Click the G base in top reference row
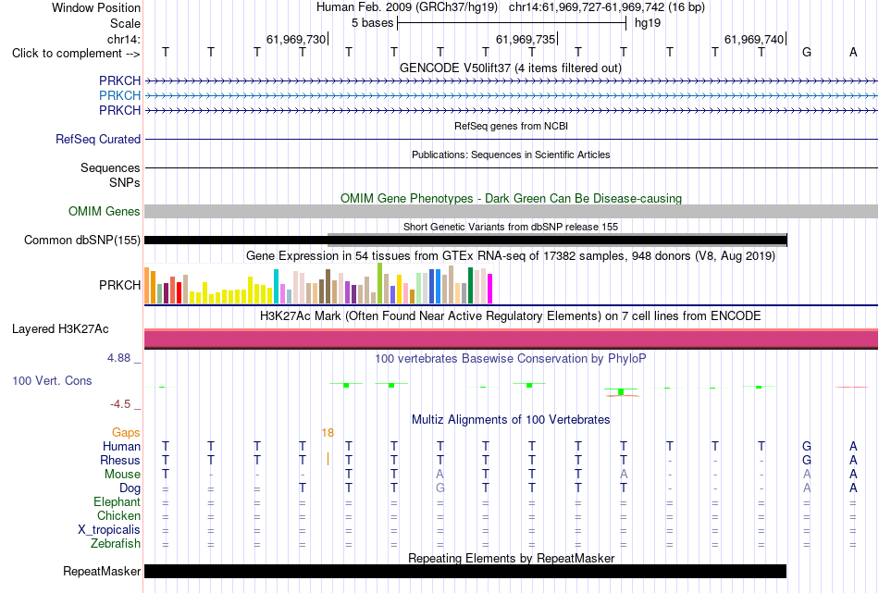 click(807, 53)
